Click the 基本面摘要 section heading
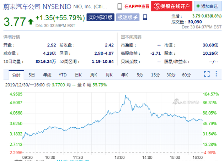The image size is (224, 161). (131, 37)
